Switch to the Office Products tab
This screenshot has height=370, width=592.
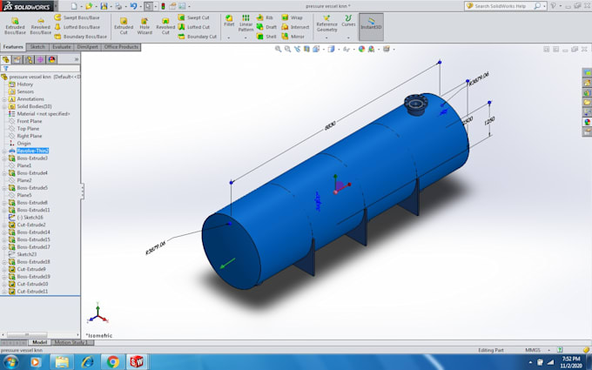point(121,47)
